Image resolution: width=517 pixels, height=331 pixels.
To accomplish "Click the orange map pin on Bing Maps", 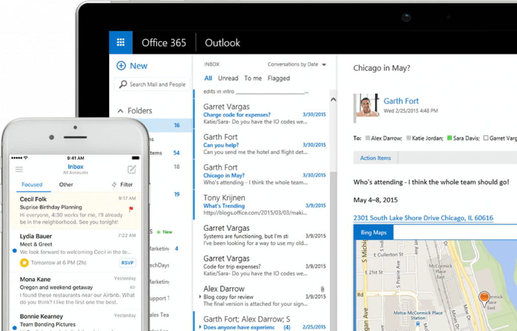I will [x=484, y=298].
